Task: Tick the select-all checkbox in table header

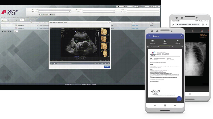Action: tap(2, 23)
